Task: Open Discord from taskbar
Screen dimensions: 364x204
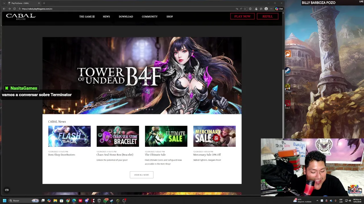Action: click(x=87, y=201)
